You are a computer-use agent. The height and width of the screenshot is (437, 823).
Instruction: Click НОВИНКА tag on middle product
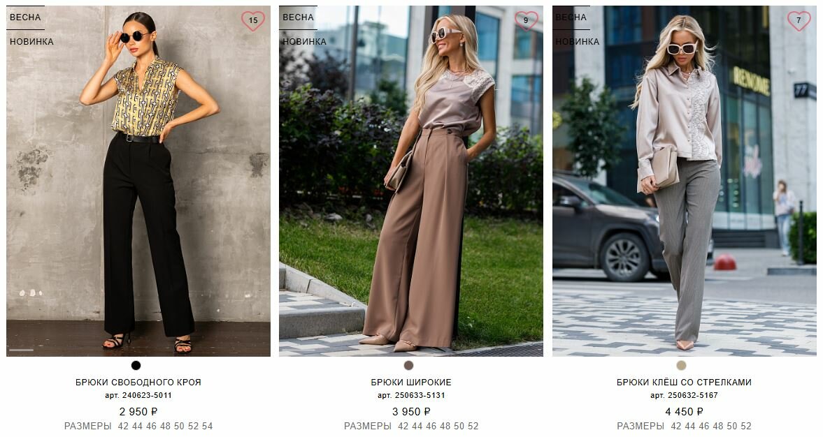pos(304,41)
